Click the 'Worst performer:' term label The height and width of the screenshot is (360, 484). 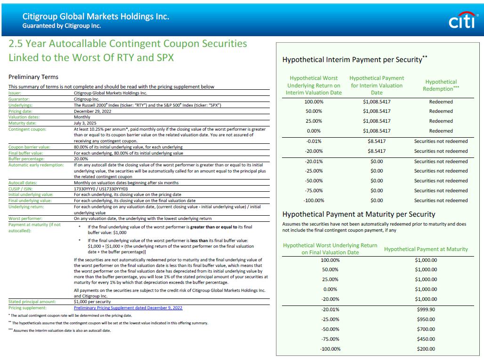pyautogui.click(x=25, y=219)
